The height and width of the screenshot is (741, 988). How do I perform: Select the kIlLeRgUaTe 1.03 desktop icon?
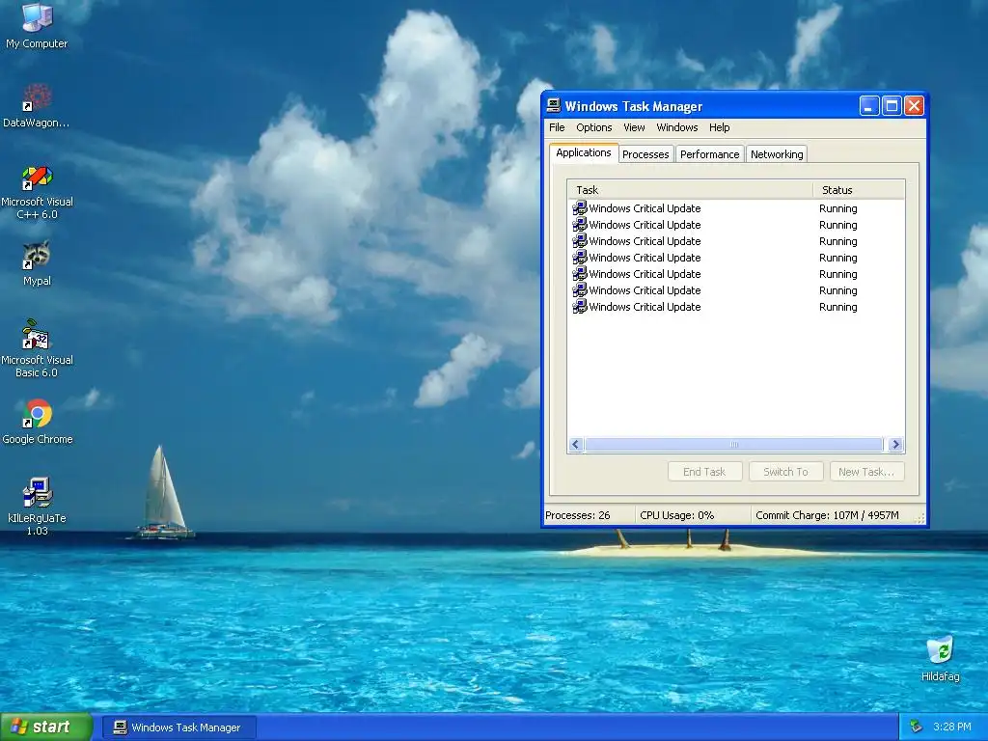(37, 506)
